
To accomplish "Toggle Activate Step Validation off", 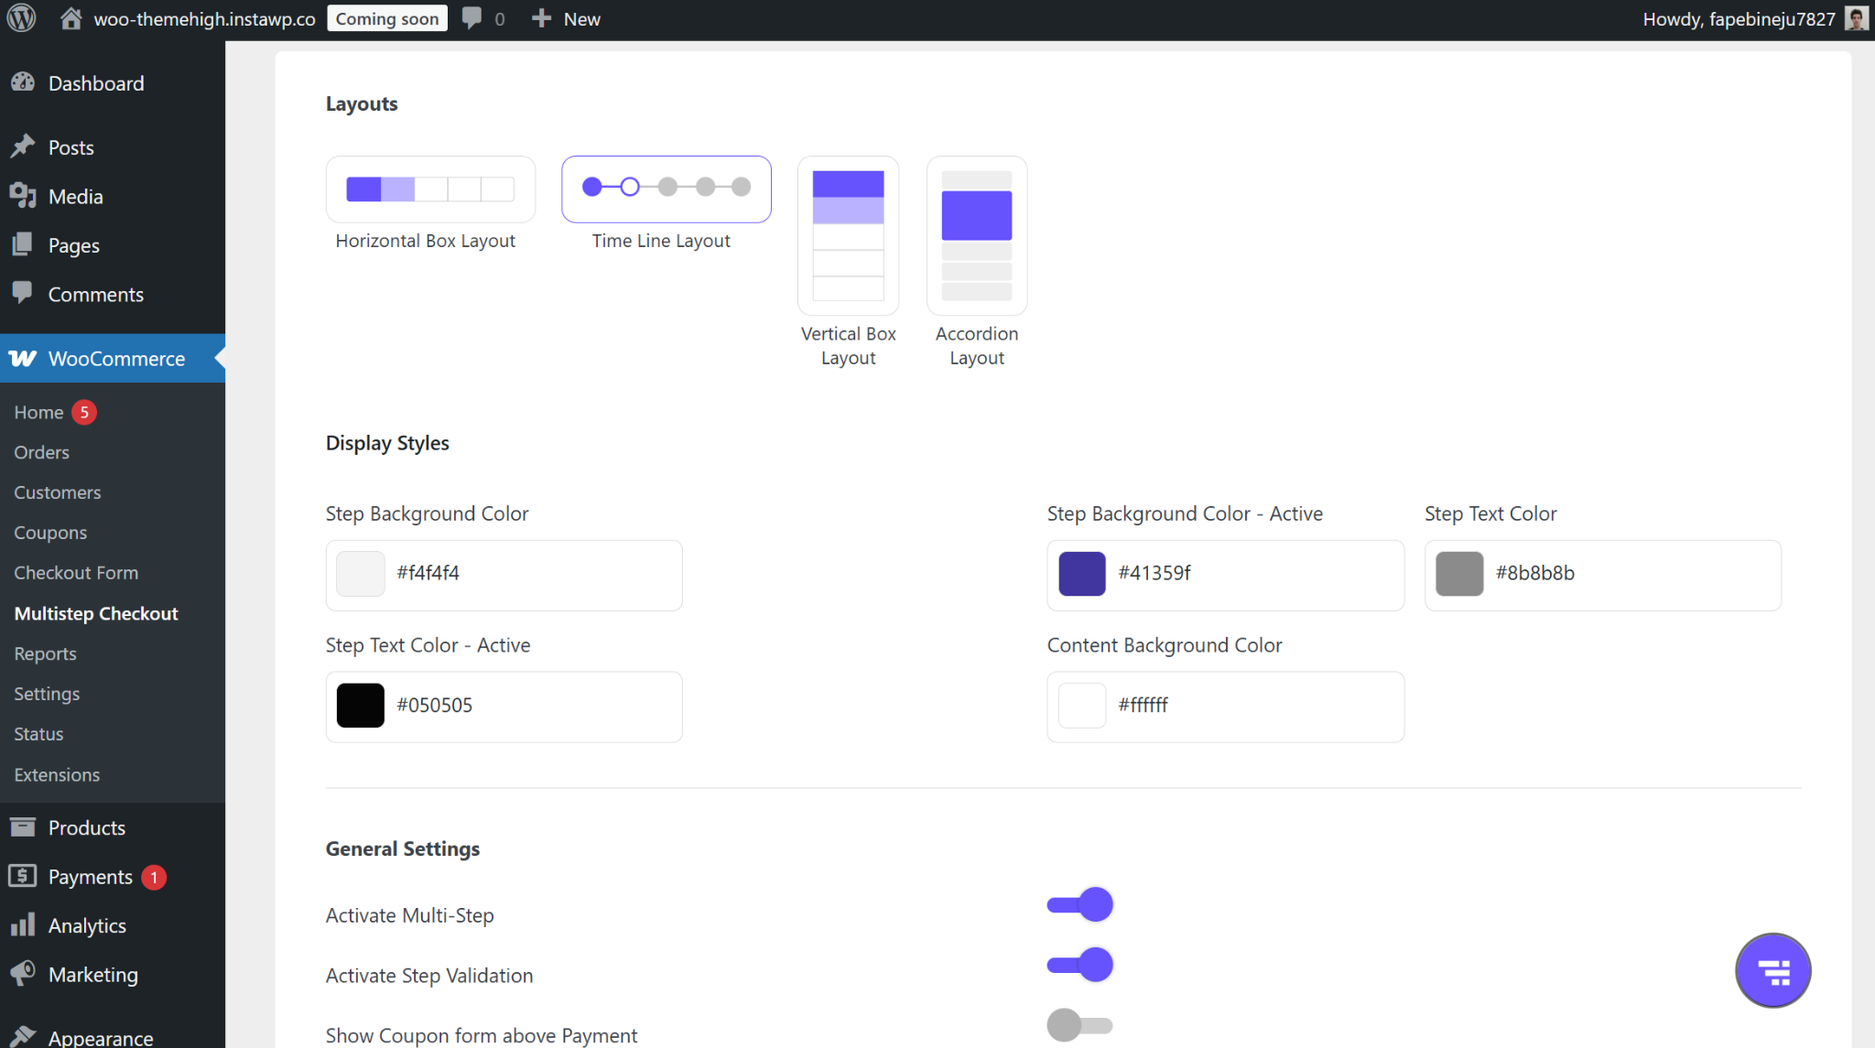I will click(x=1079, y=966).
